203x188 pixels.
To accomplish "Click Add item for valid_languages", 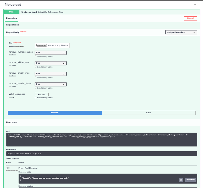I will tap(42, 94).
